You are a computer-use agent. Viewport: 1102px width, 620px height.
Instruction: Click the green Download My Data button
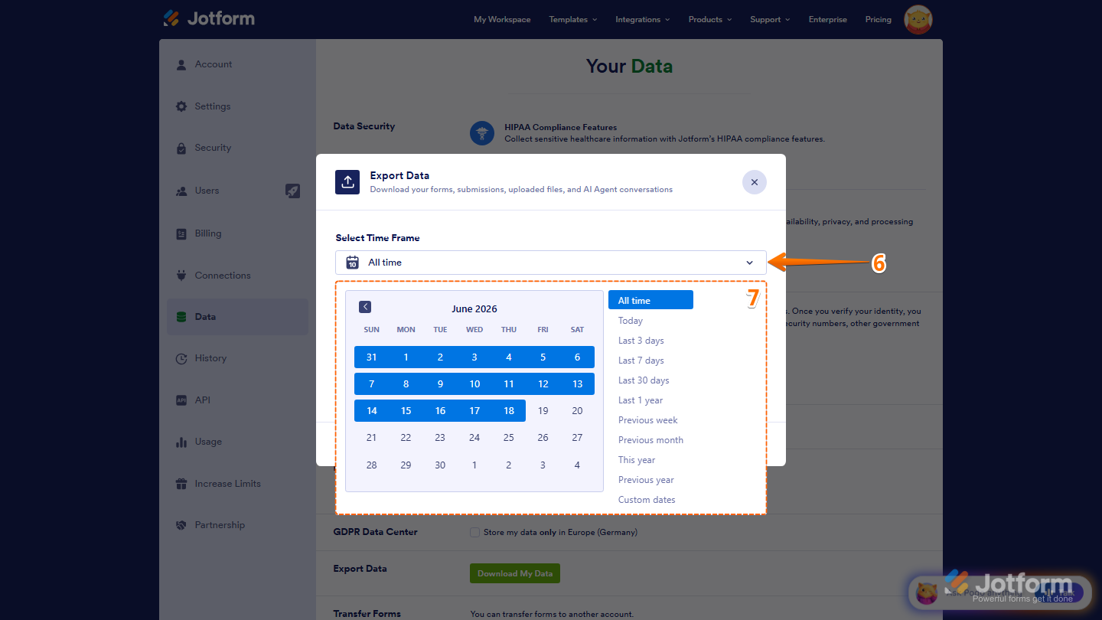coord(515,573)
